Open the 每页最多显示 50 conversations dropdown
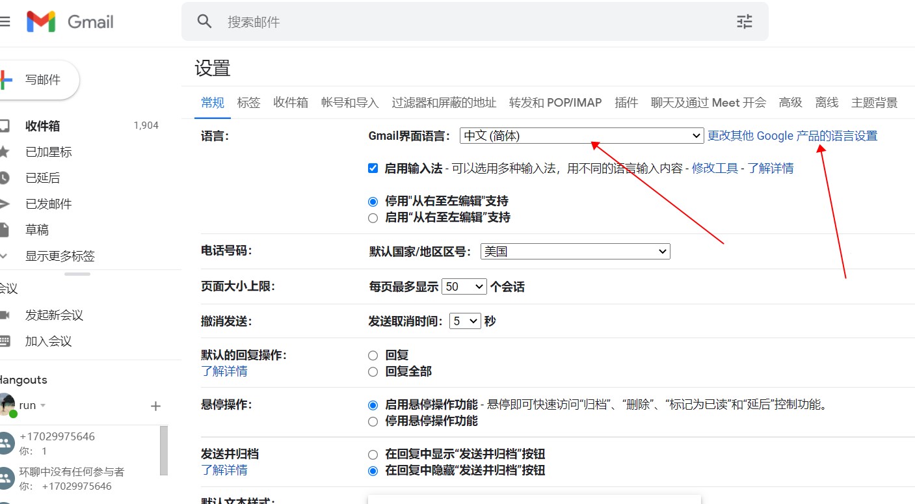 464,286
